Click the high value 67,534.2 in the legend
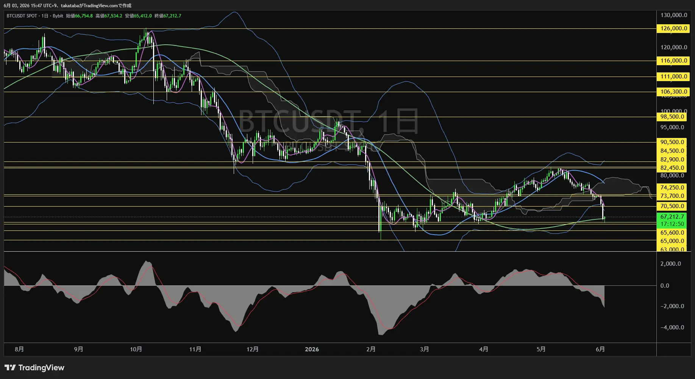695x379 pixels. (x=113, y=16)
